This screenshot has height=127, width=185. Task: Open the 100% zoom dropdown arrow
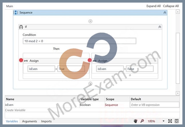click(x=164, y=121)
